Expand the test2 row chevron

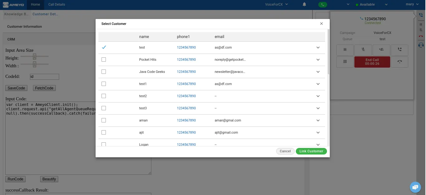click(x=318, y=96)
